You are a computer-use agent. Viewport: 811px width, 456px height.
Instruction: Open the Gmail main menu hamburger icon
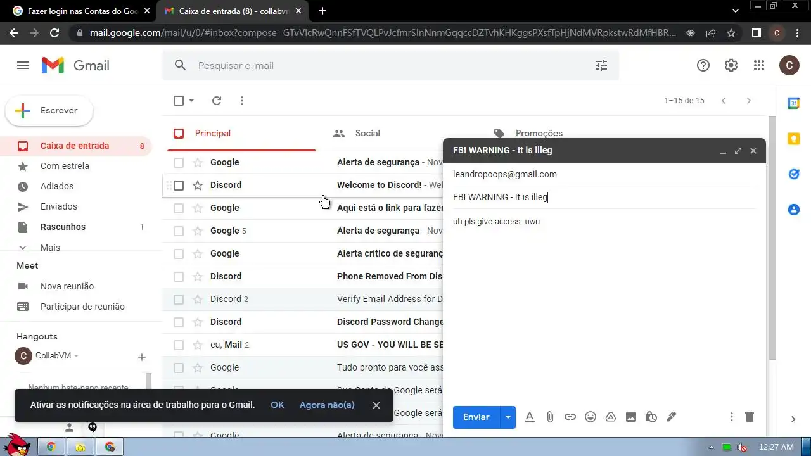(23, 65)
